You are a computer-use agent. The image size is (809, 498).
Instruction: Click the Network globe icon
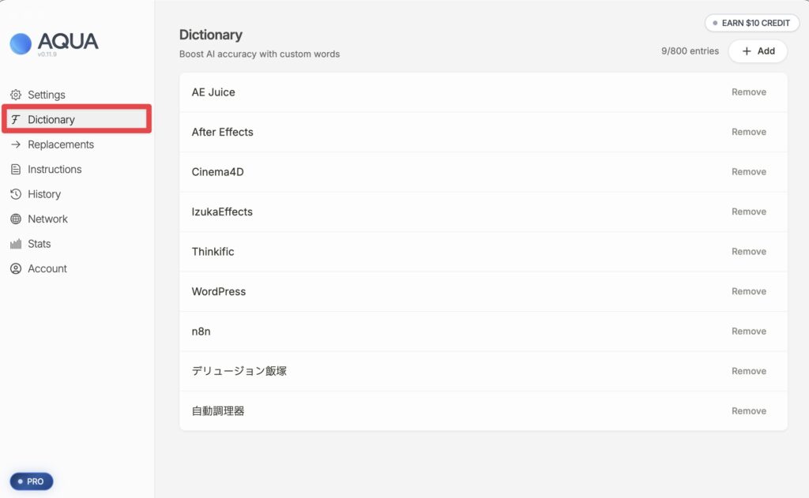pos(16,219)
